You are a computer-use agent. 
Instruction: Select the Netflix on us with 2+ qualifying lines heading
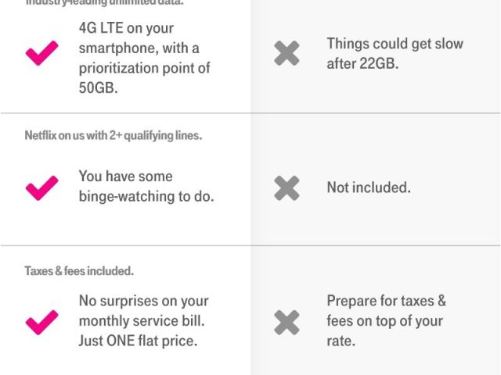pos(113,135)
